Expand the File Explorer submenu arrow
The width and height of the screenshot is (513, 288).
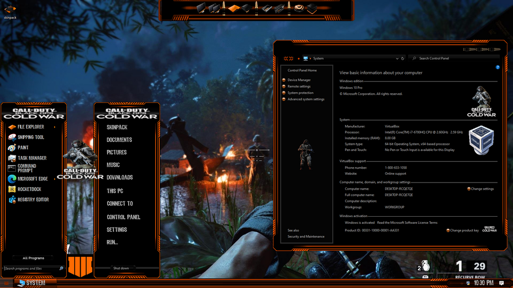click(55, 127)
